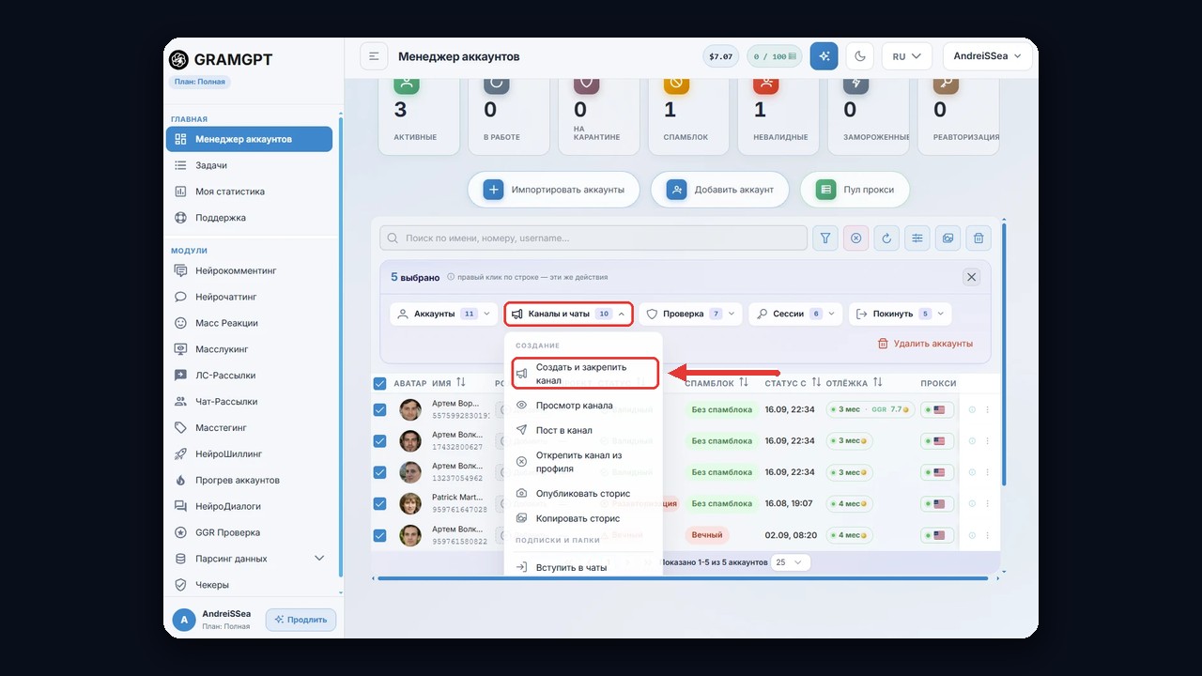This screenshot has width=1202, height=676.
Task: Open the AI sparkle assistant button
Action: tap(824, 56)
